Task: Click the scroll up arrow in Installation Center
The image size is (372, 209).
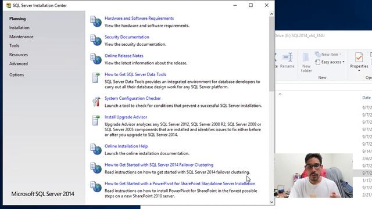Action: tap(271, 14)
